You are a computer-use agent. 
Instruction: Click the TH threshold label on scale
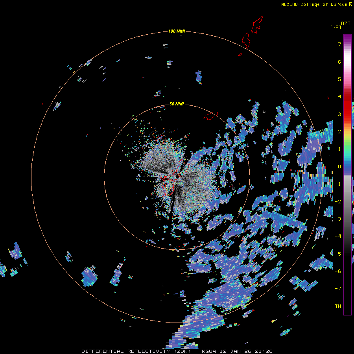coord(338,306)
